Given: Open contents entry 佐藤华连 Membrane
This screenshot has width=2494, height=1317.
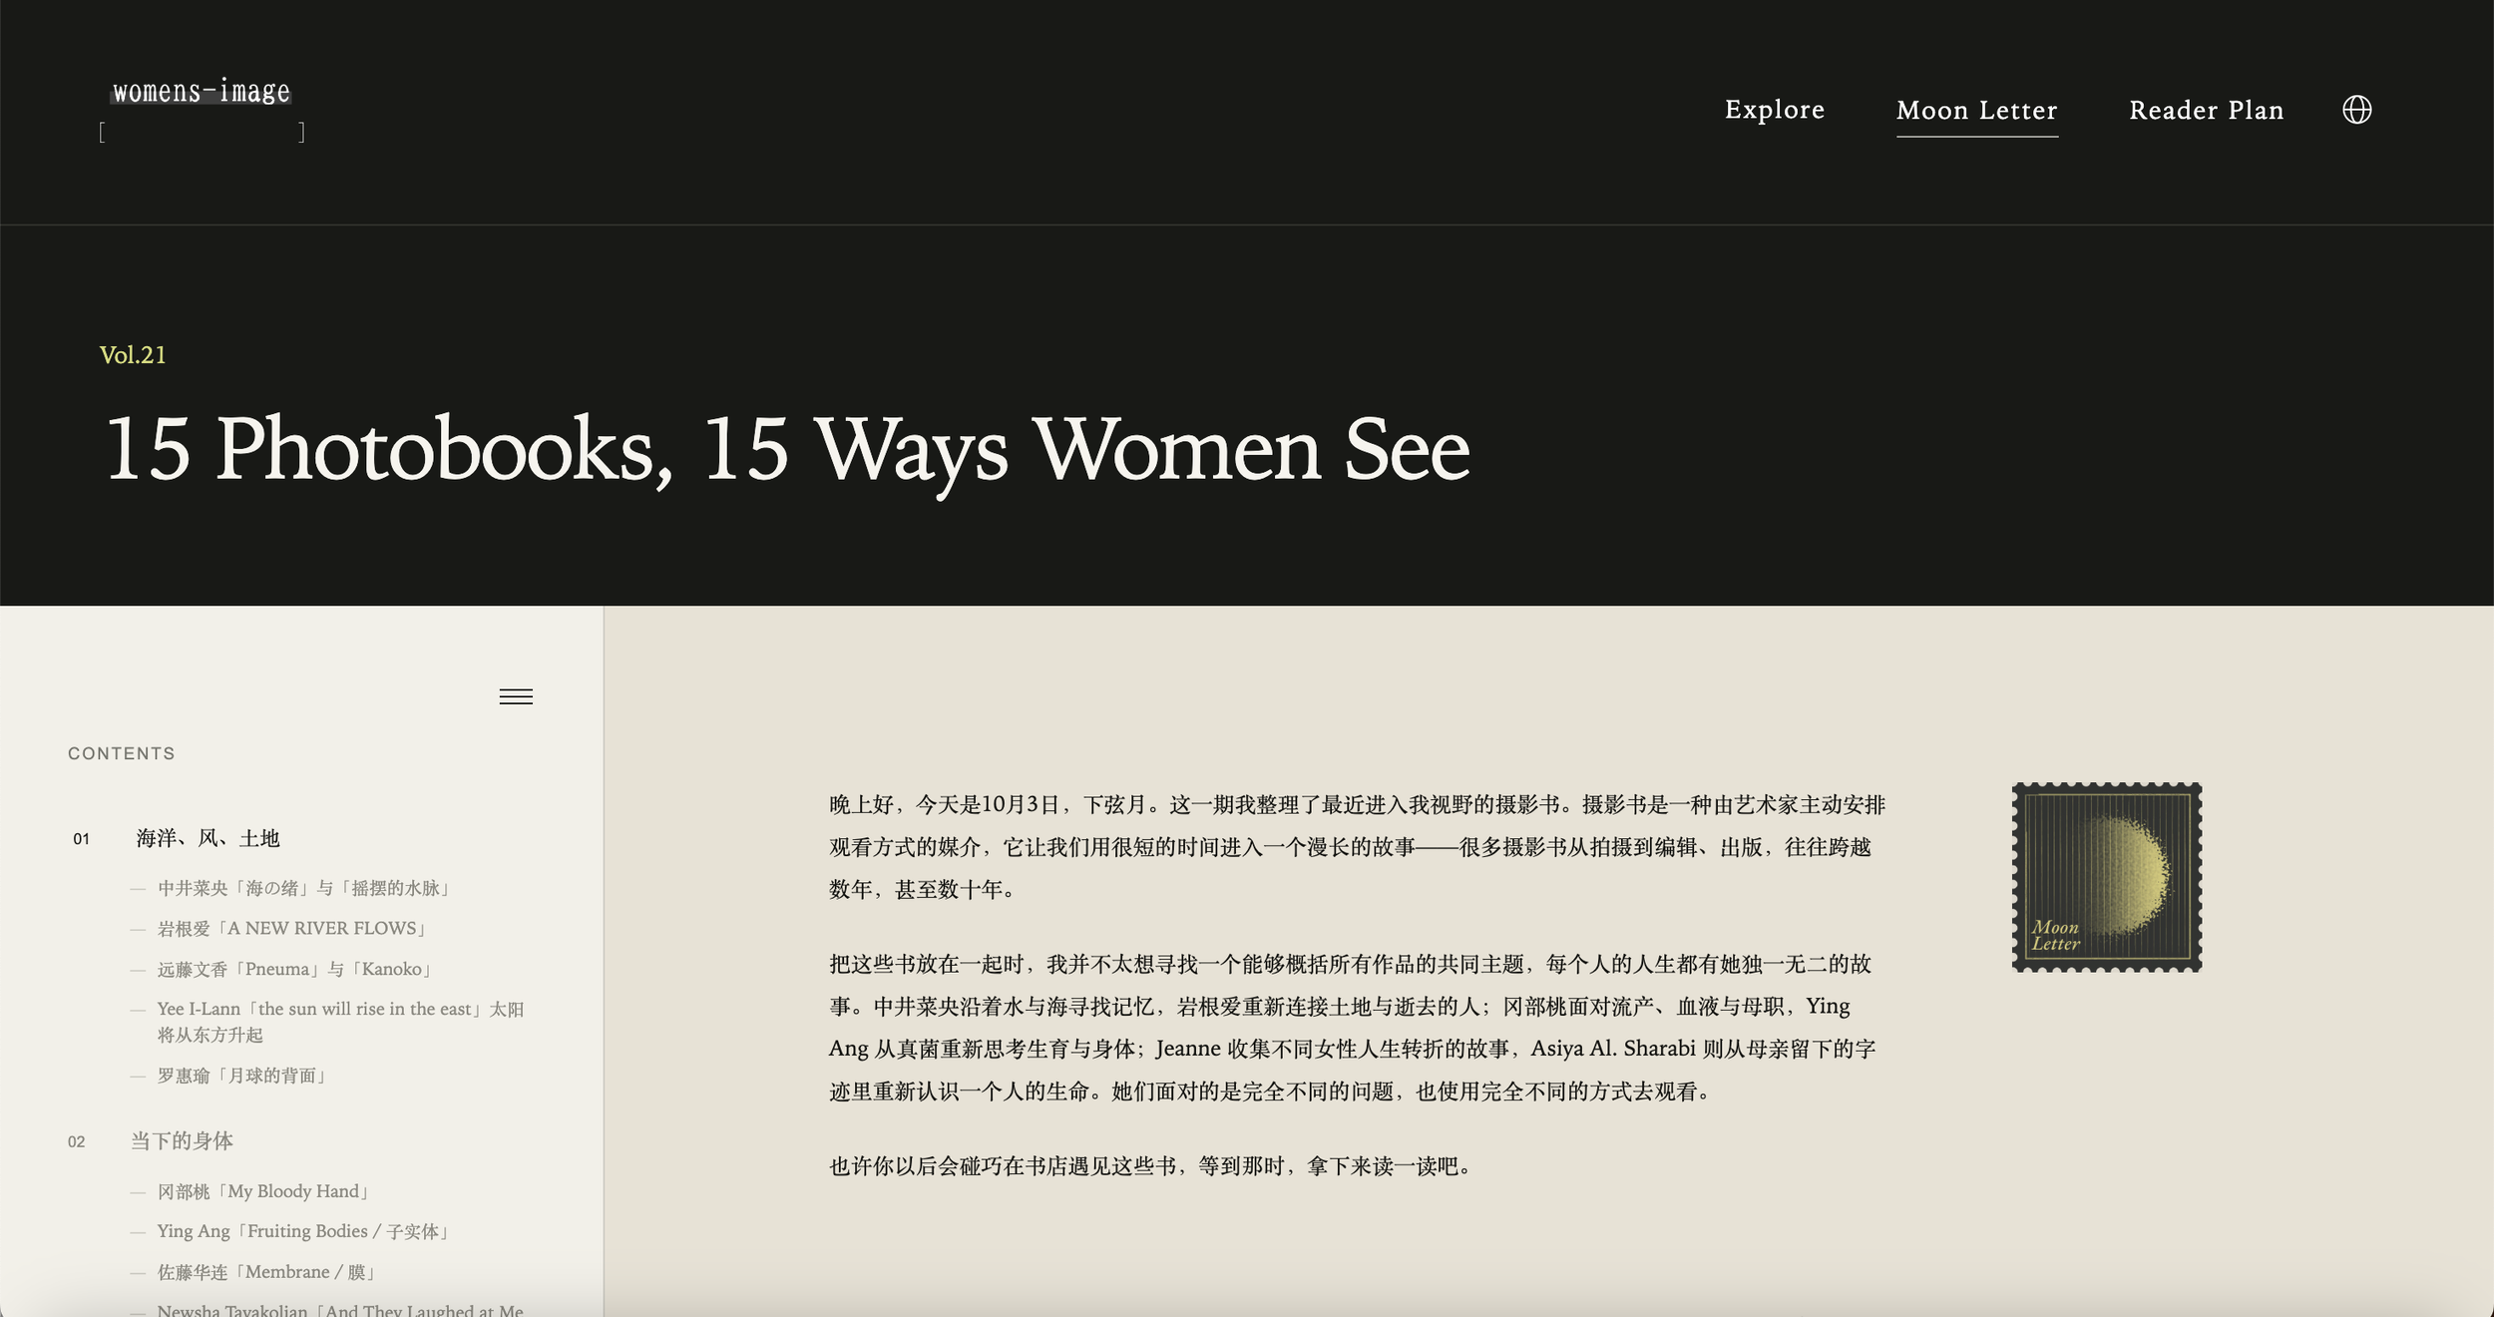Looking at the screenshot, I should coord(266,1272).
